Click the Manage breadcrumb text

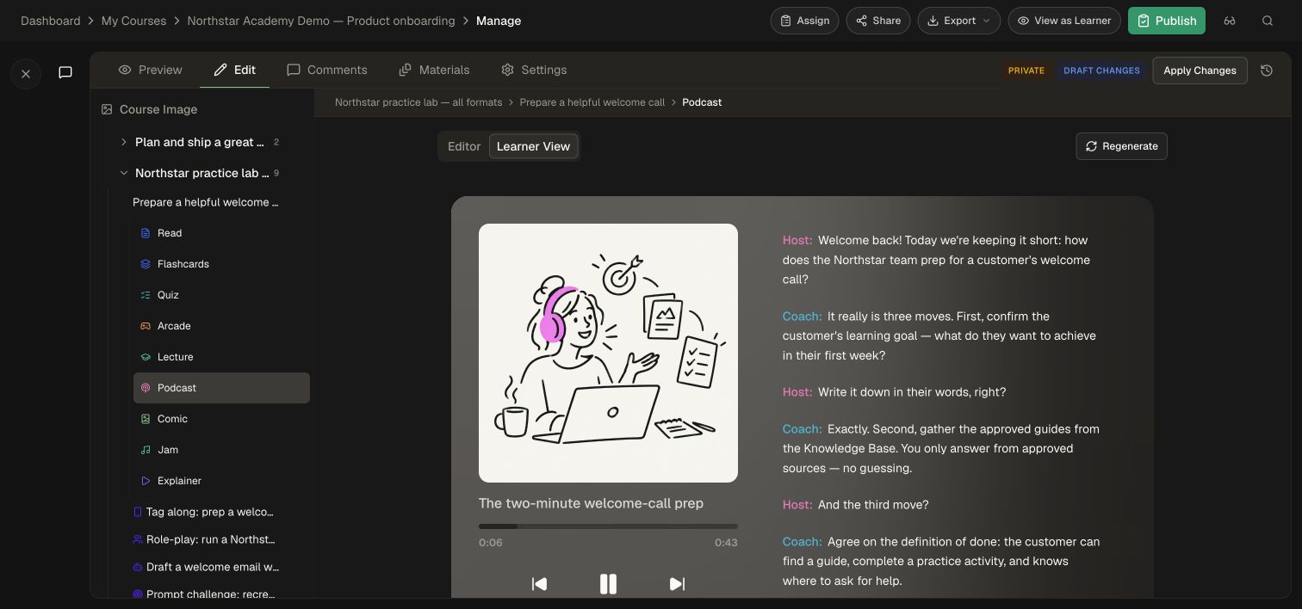coord(499,21)
